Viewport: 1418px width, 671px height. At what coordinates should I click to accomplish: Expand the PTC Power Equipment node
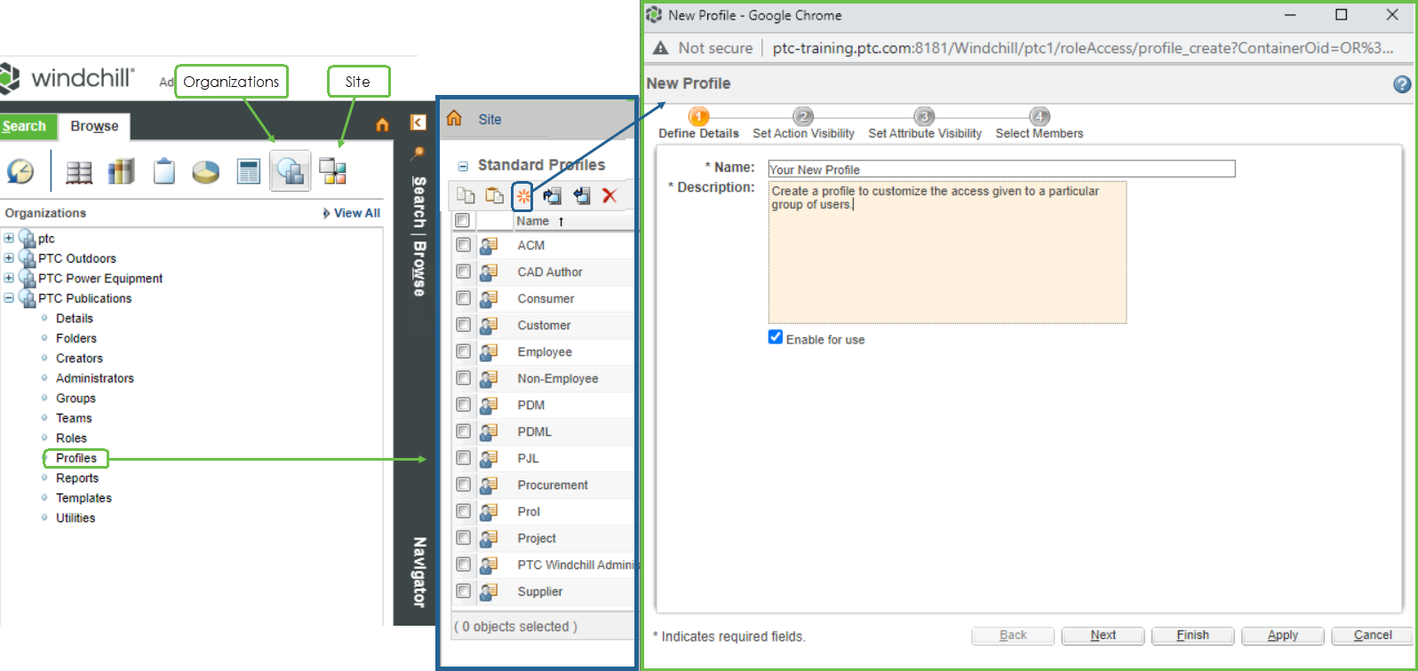9,278
